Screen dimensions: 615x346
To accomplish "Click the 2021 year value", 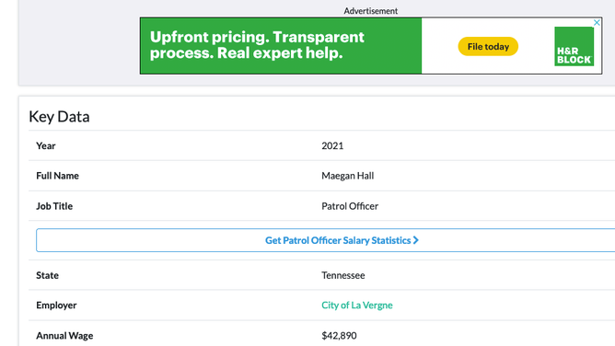I will coord(332,145).
